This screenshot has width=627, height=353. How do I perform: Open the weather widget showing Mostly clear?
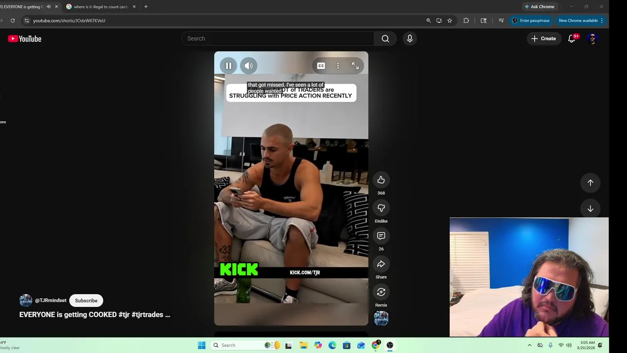coord(10,345)
